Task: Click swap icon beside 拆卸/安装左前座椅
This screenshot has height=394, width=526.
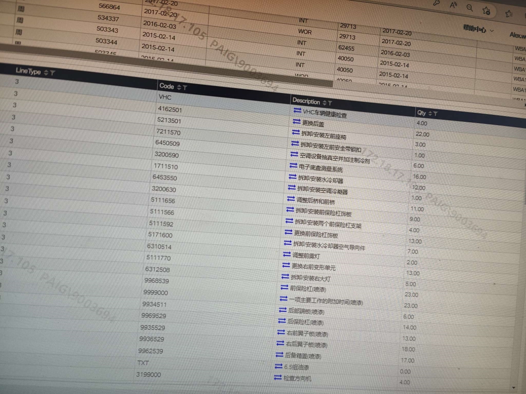Action: pos(296,133)
